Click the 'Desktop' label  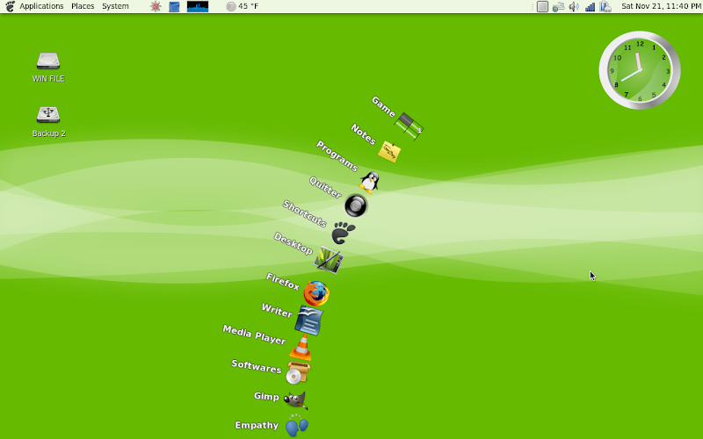[x=294, y=243]
